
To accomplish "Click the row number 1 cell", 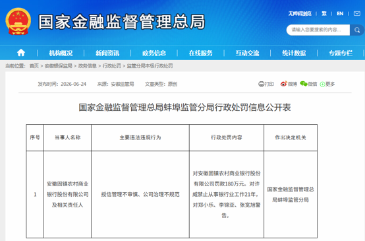I will [35, 194].
